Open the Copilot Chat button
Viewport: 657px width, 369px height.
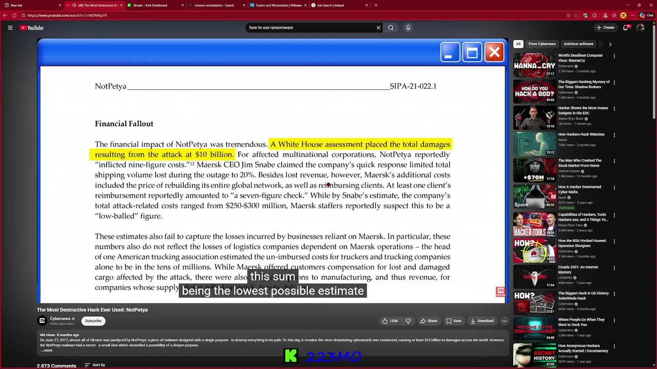click(646, 15)
